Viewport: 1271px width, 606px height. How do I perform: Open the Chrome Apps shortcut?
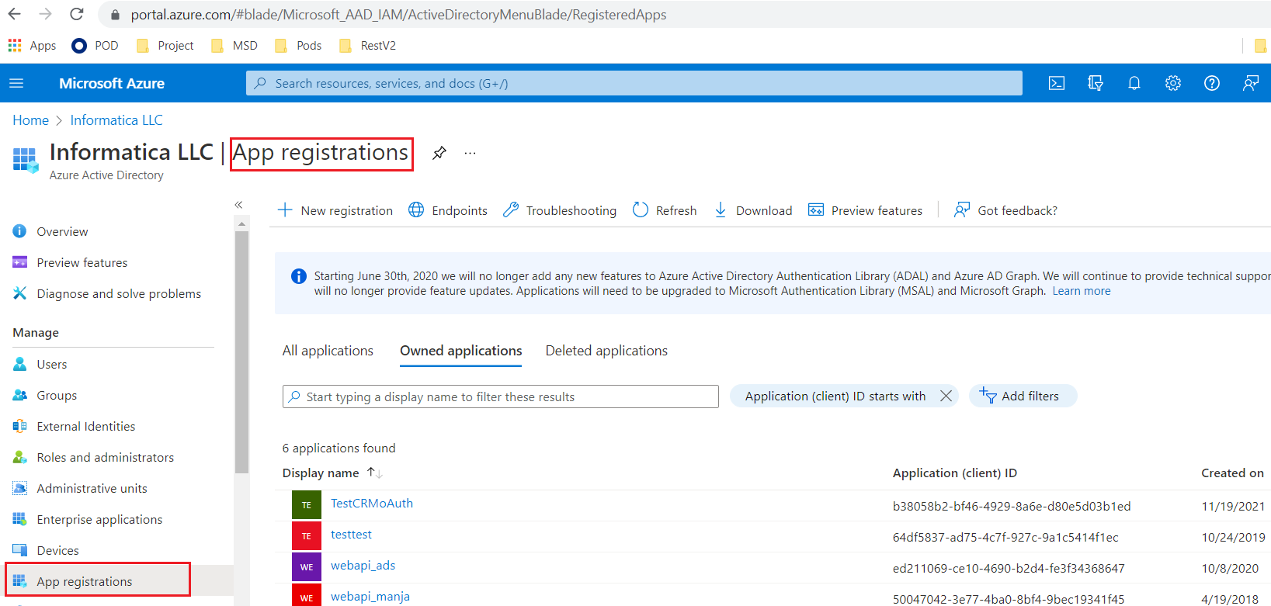(x=33, y=46)
